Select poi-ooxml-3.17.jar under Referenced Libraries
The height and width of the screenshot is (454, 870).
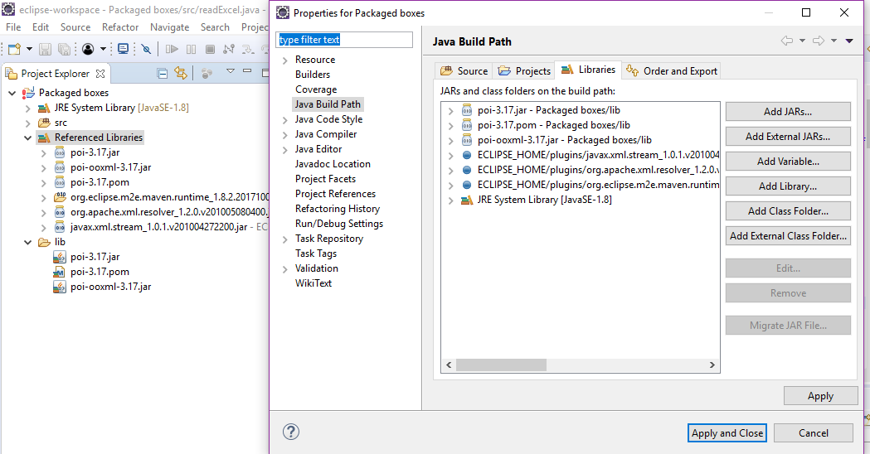pyautogui.click(x=110, y=167)
